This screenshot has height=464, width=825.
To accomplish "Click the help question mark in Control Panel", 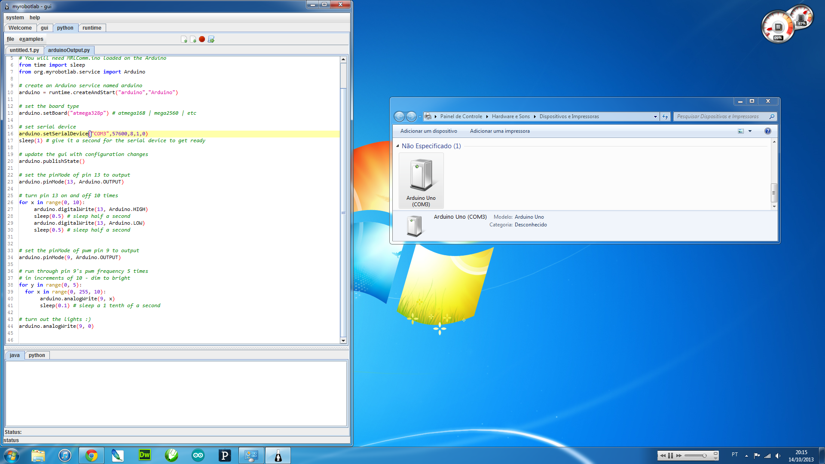I will (x=768, y=131).
